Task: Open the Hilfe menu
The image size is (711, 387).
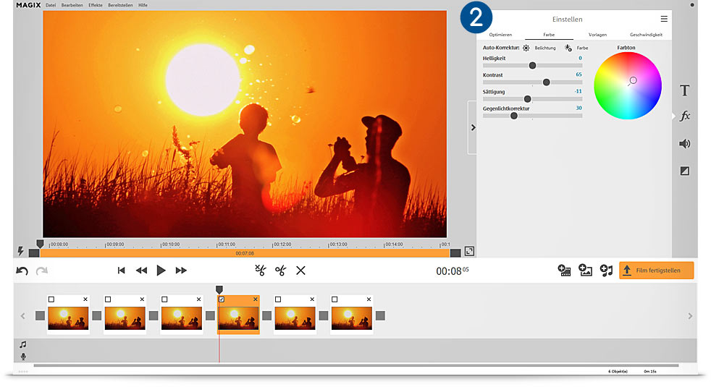Action: (x=143, y=6)
